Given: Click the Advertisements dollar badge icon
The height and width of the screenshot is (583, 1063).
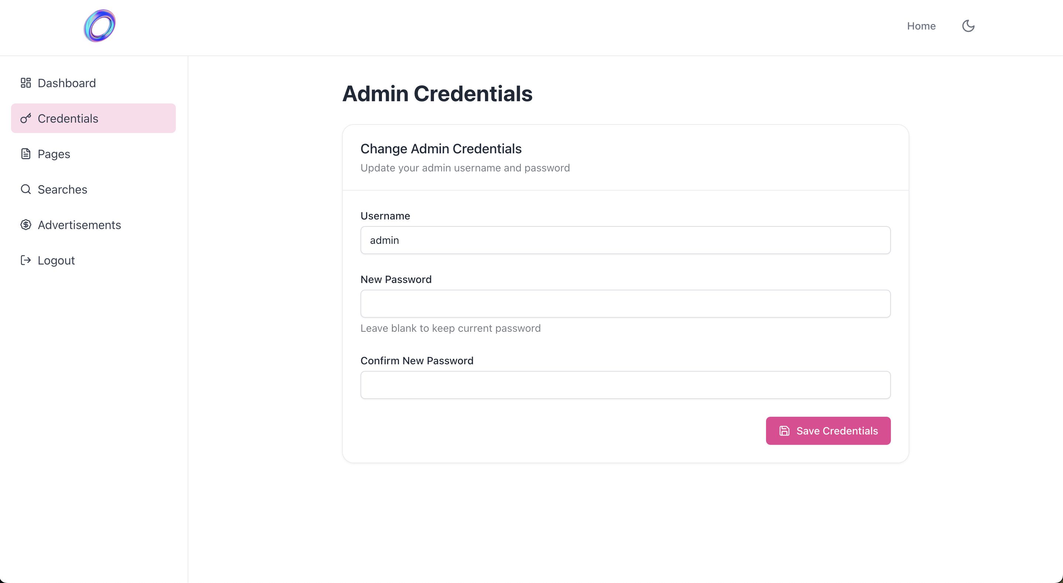Looking at the screenshot, I should click(x=25, y=225).
